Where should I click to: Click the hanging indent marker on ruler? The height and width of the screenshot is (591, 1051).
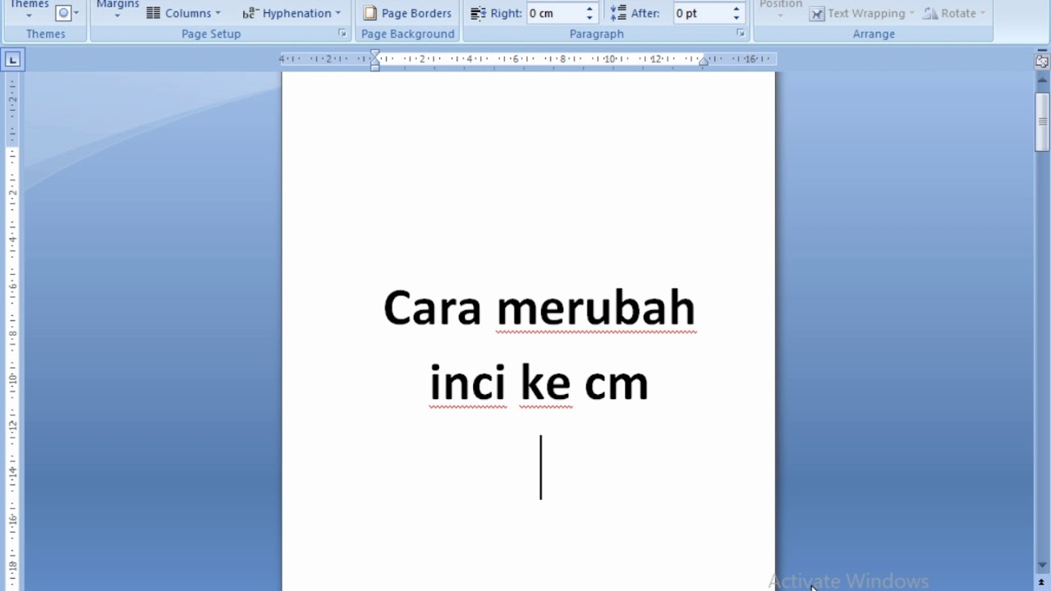(x=375, y=62)
